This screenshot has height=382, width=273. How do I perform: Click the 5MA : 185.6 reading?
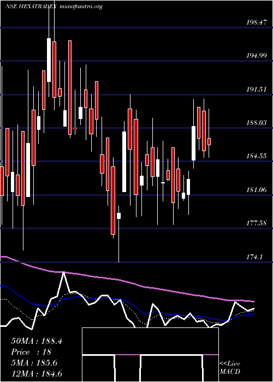[34, 363]
